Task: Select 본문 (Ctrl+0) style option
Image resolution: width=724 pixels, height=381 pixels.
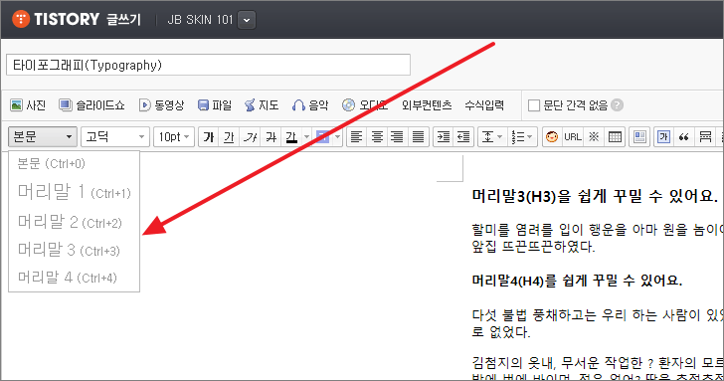Action: 74,163
